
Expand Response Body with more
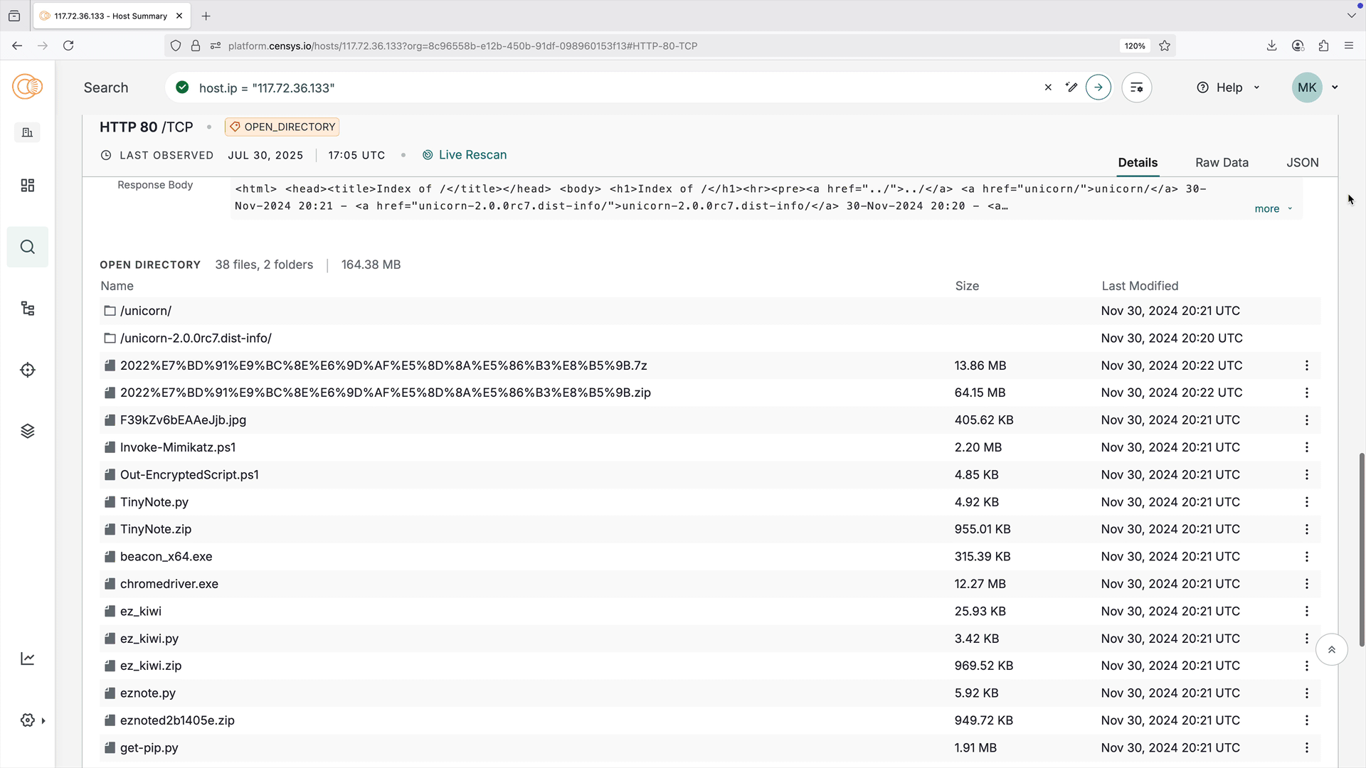coord(1273,209)
